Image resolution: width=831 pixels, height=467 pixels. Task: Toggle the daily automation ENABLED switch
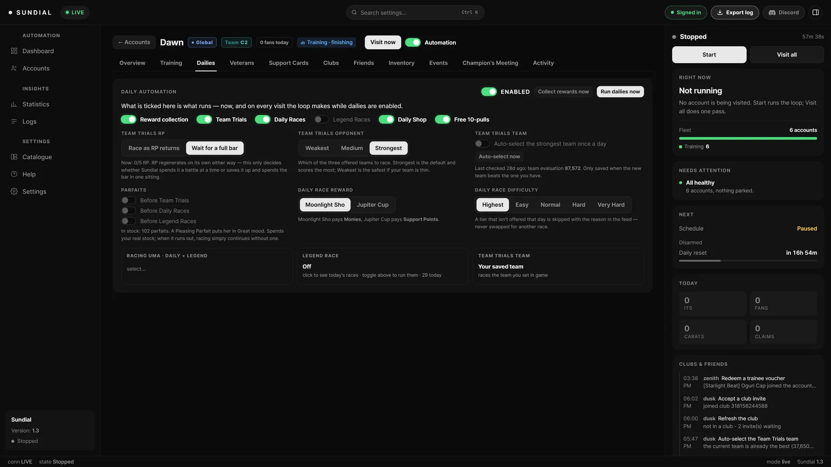click(489, 92)
